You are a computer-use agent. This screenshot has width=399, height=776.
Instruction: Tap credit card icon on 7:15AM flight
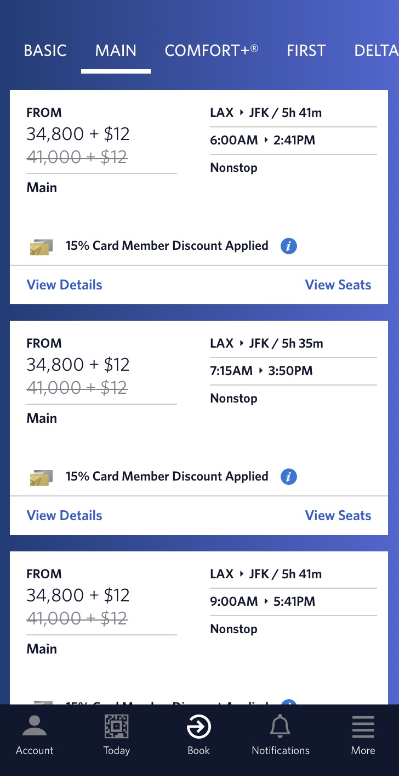42,478
